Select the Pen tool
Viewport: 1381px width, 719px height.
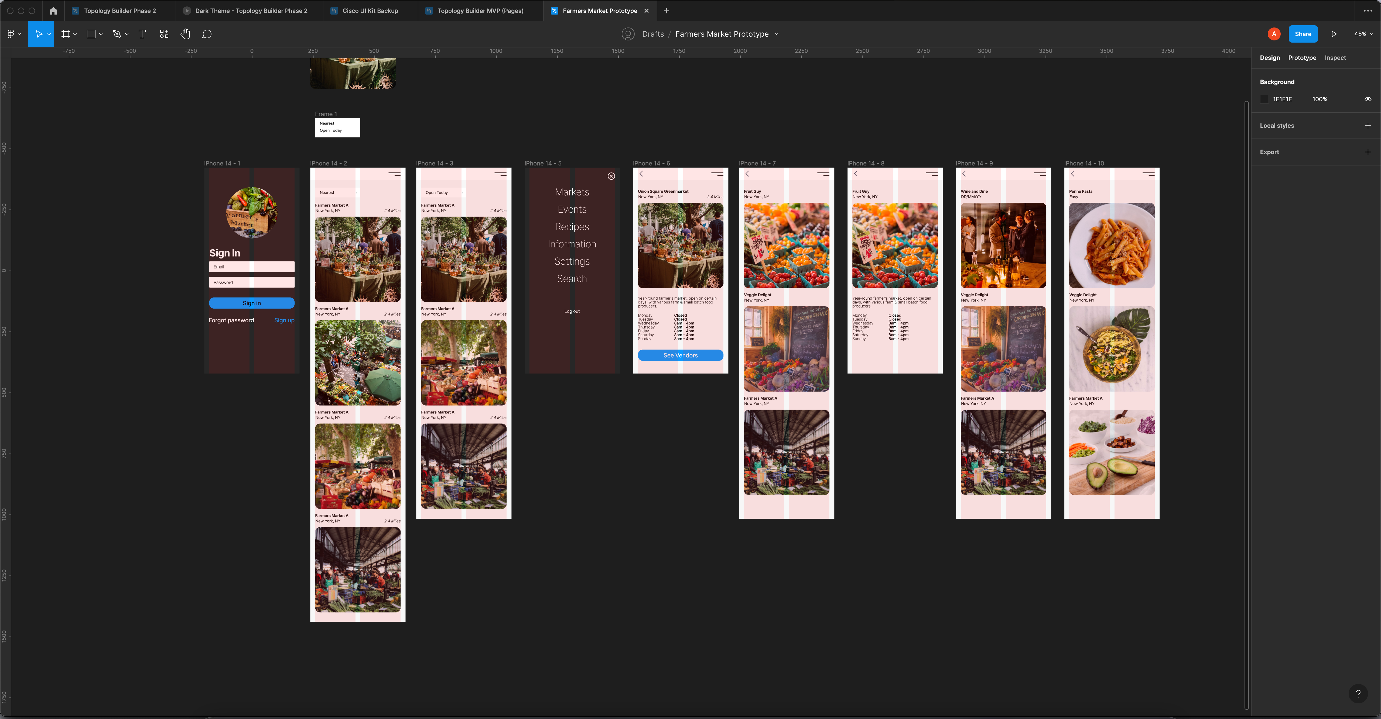117,34
